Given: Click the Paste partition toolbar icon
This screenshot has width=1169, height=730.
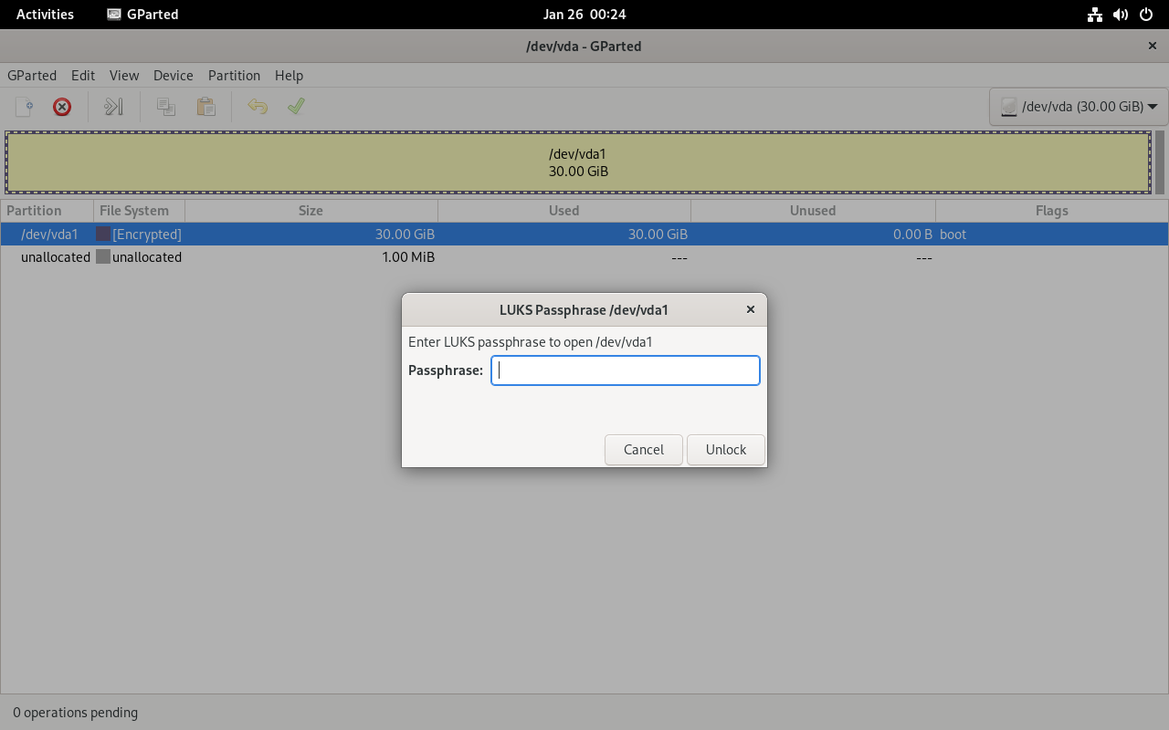Looking at the screenshot, I should 206,107.
